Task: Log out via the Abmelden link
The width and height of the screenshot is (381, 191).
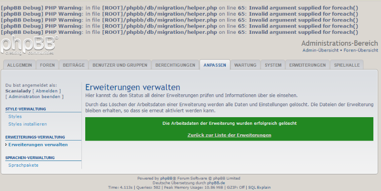Action: pos(48,90)
